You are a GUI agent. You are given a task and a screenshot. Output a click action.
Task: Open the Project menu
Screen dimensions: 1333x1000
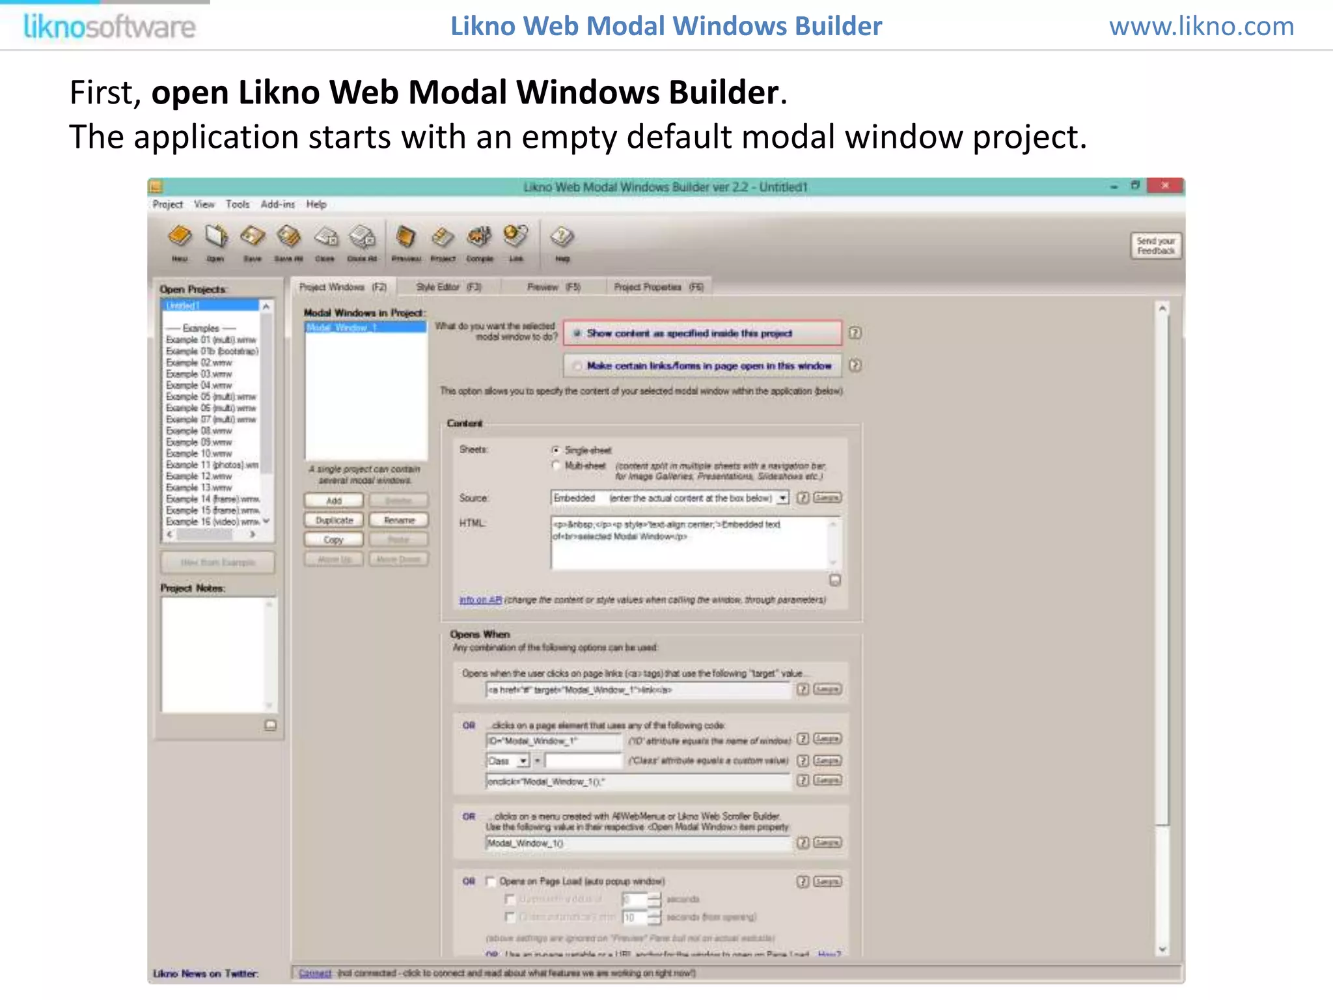(168, 204)
